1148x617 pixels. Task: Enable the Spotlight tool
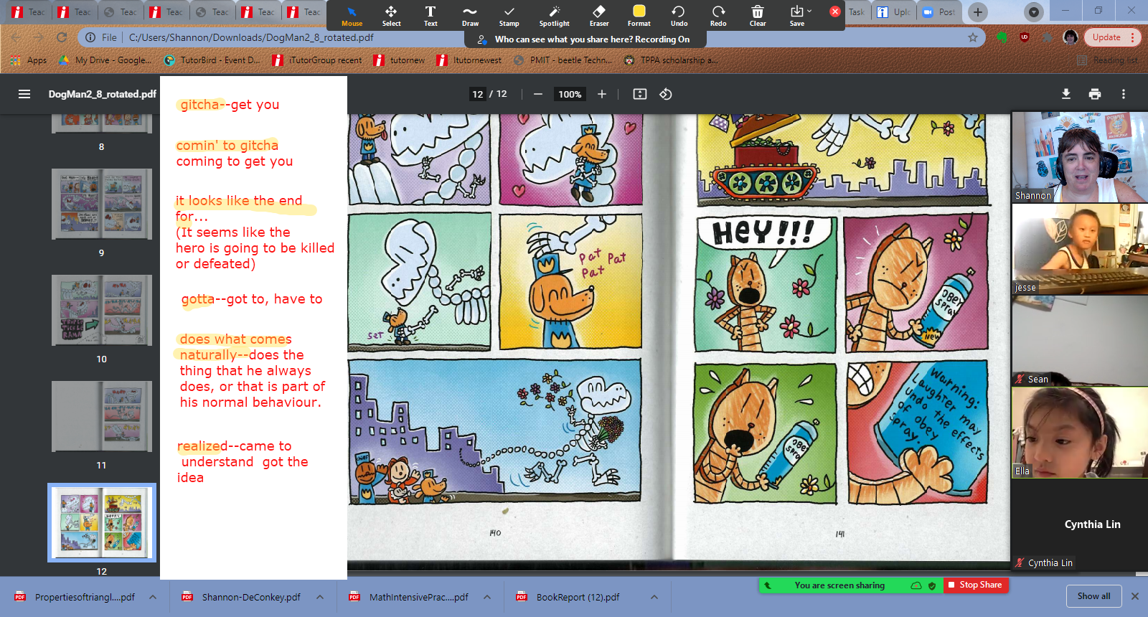[x=554, y=16]
